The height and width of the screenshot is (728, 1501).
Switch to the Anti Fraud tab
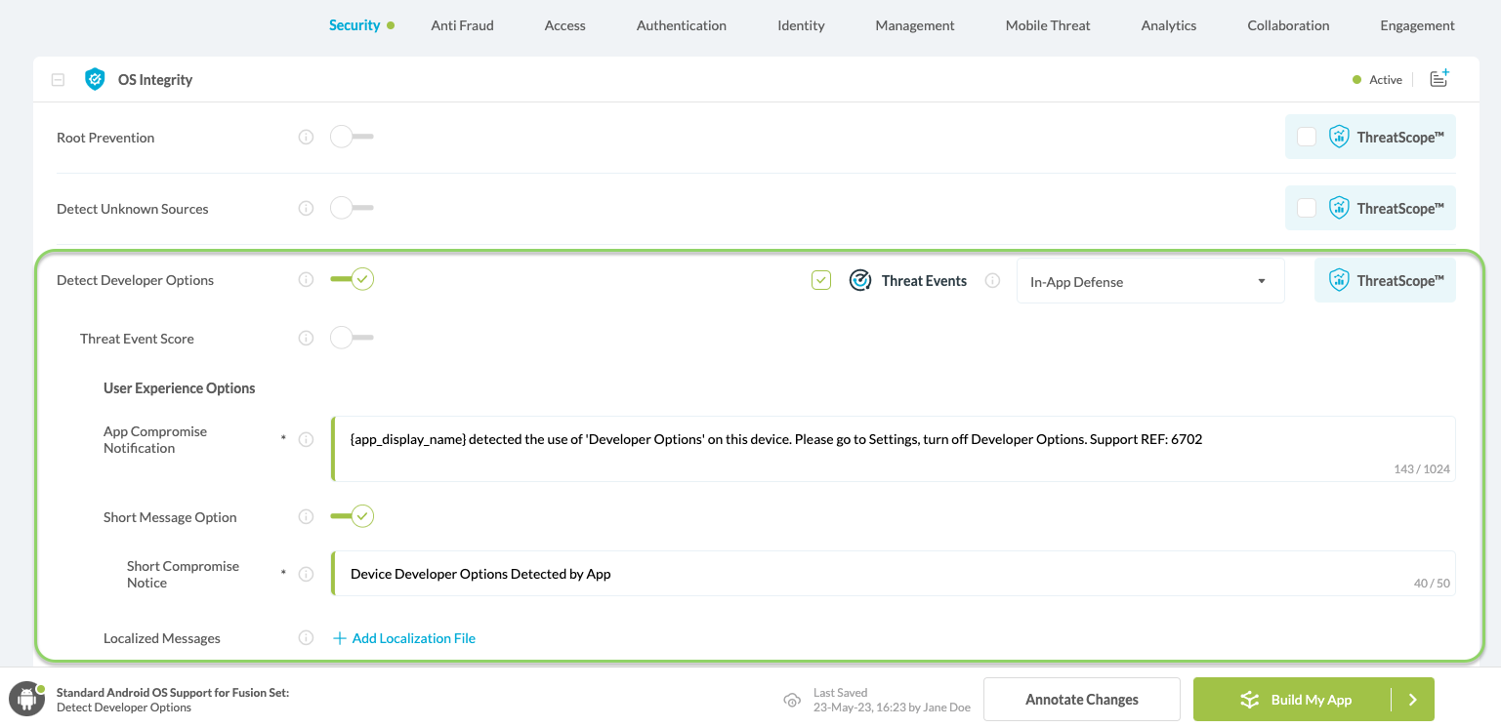(x=462, y=25)
